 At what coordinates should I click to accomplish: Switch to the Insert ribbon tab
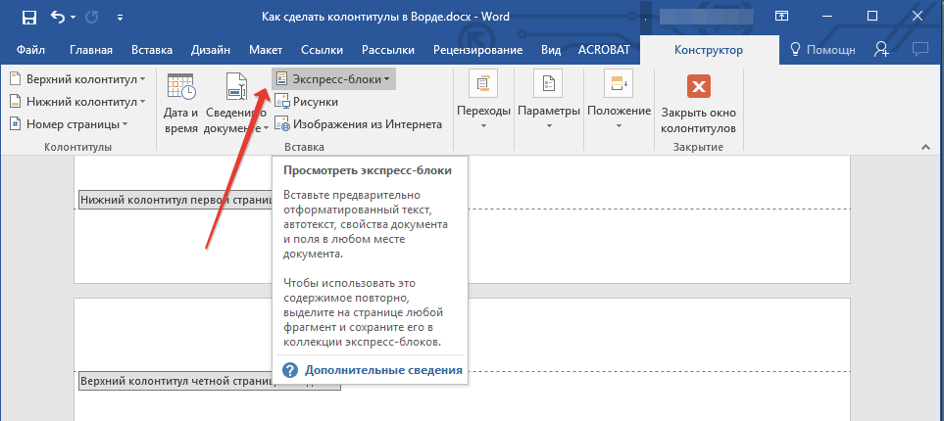pyautogui.click(x=150, y=50)
